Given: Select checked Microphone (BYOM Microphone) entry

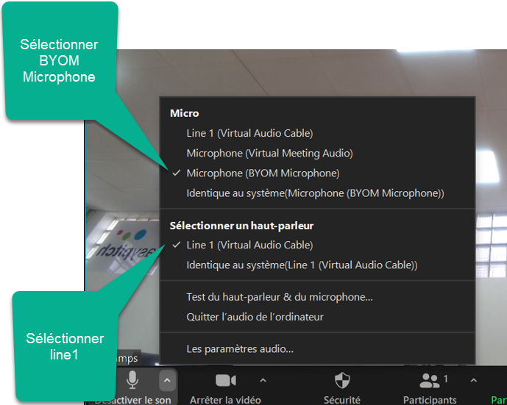Looking at the screenshot, I should pos(263,173).
